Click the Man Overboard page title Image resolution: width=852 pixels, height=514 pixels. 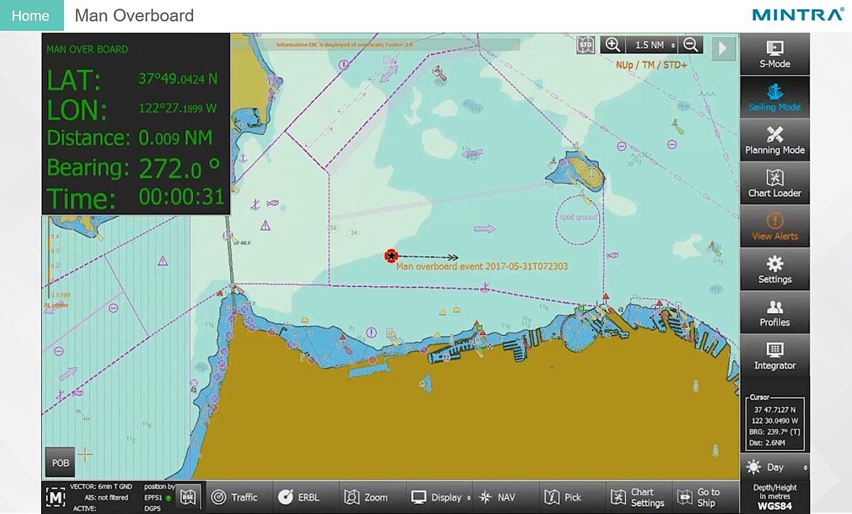coord(134,16)
